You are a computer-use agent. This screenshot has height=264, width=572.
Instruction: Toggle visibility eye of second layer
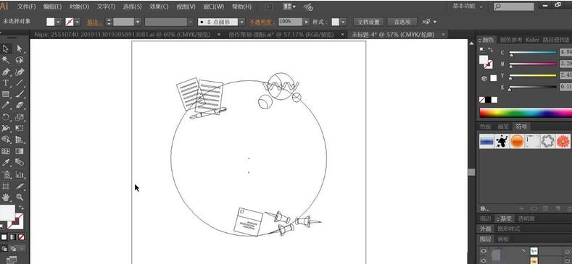tap(484, 260)
